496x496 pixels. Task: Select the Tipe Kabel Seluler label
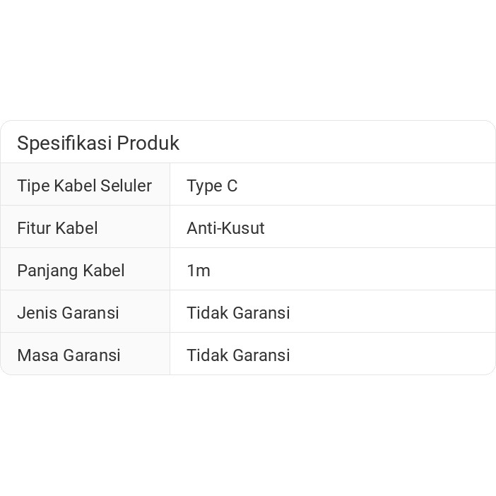point(84,186)
